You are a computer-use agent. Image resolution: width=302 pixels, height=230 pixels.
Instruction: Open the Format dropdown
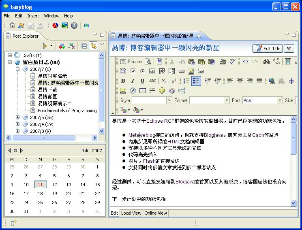pyautogui.click(x=227, y=100)
